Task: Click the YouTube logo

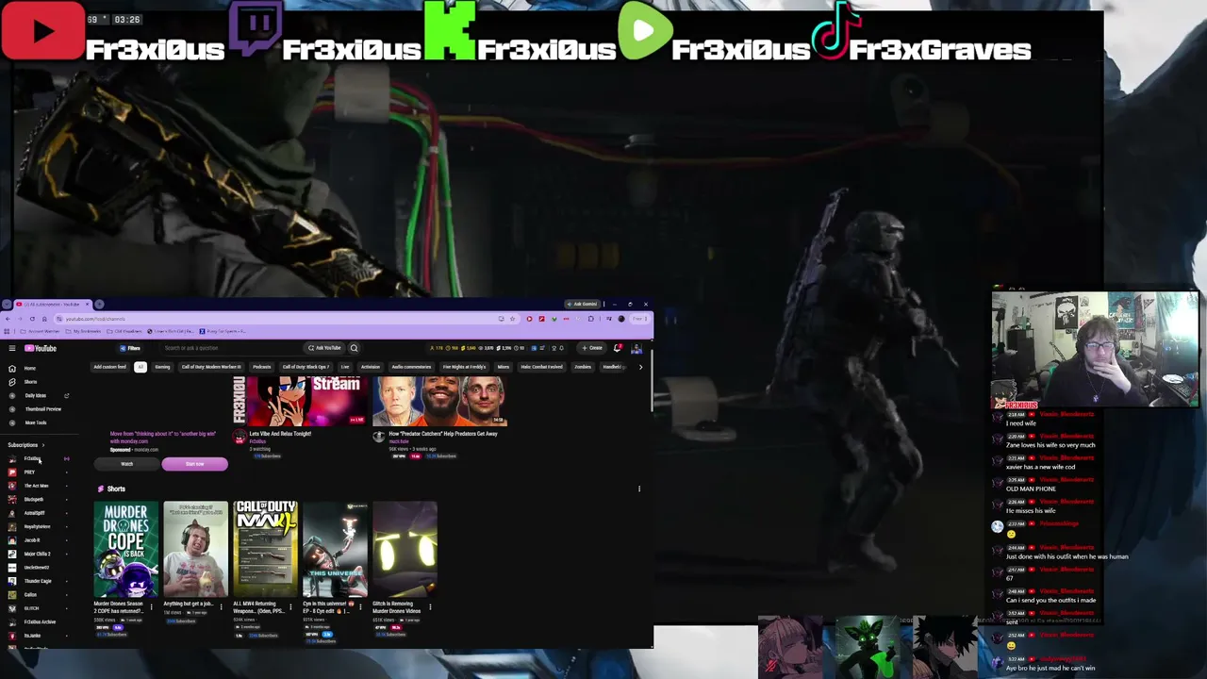Action: pyautogui.click(x=41, y=348)
